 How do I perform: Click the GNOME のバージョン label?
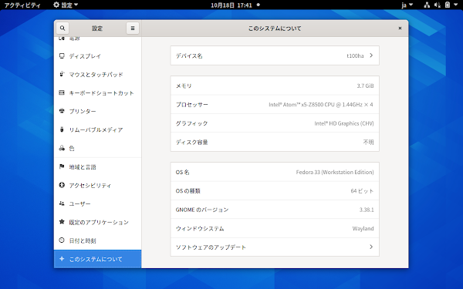[202, 210]
